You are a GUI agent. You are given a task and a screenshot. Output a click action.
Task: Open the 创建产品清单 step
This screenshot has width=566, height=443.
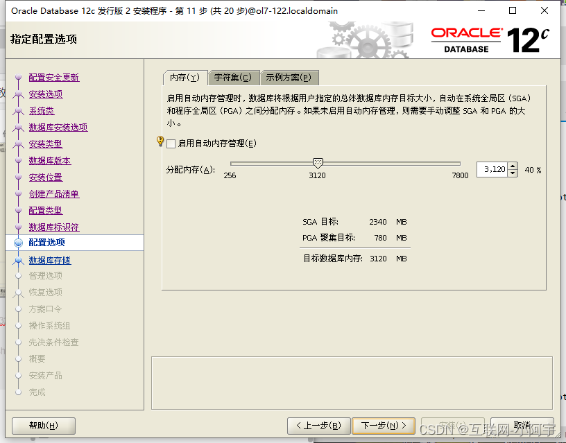click(x=54, y=193)
